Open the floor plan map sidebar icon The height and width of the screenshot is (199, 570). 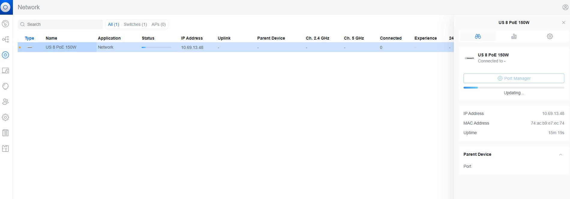coord(5,149)
